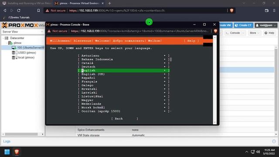The height and width of the screenshot is (157, 279).
Task: Click Create VM button
Action: [225, 25]
